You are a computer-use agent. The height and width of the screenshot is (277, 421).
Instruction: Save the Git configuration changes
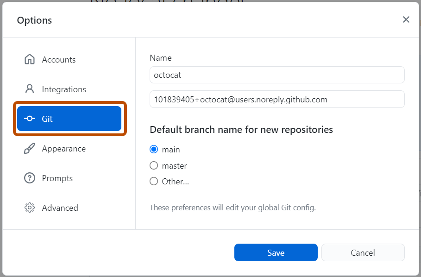pos(276,252)
